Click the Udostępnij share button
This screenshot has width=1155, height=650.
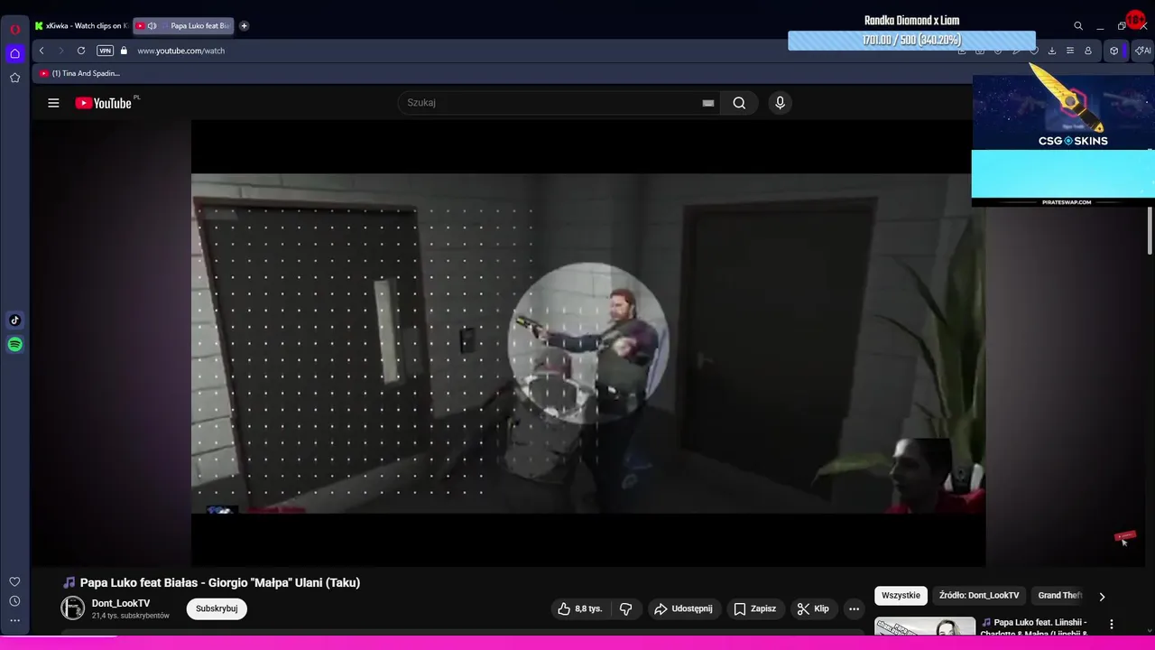pyautogui.click(x=683, y=608)
